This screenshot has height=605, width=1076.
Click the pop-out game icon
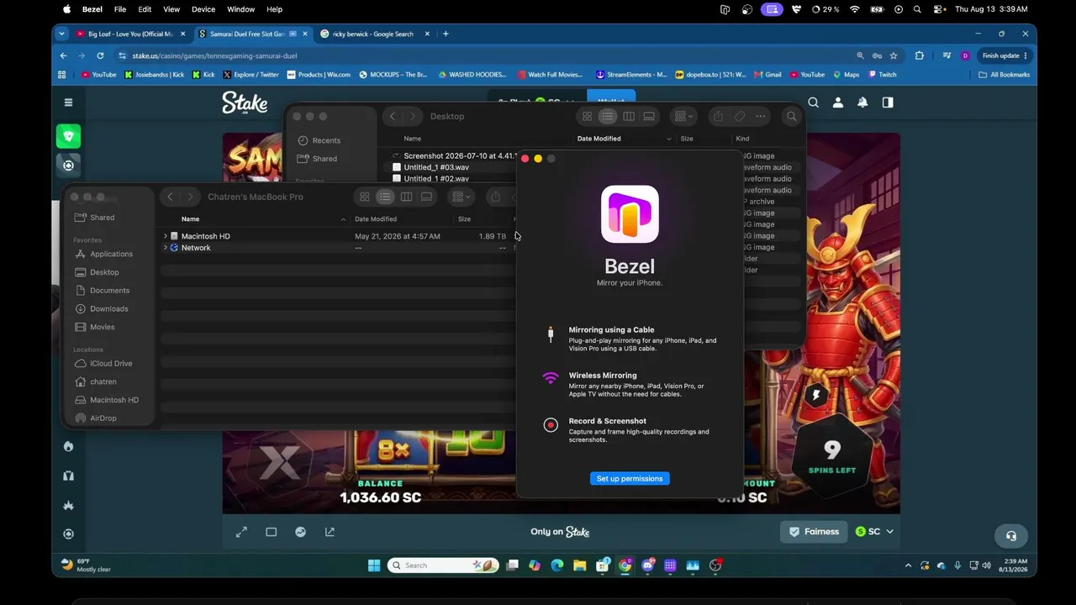pos(330,531)
